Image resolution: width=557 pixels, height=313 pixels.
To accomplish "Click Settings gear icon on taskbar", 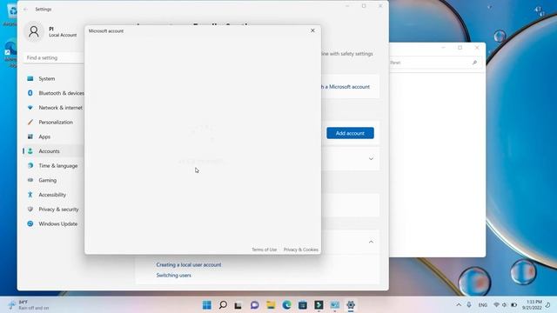I will pyautogui.click(x=351, y=305).
